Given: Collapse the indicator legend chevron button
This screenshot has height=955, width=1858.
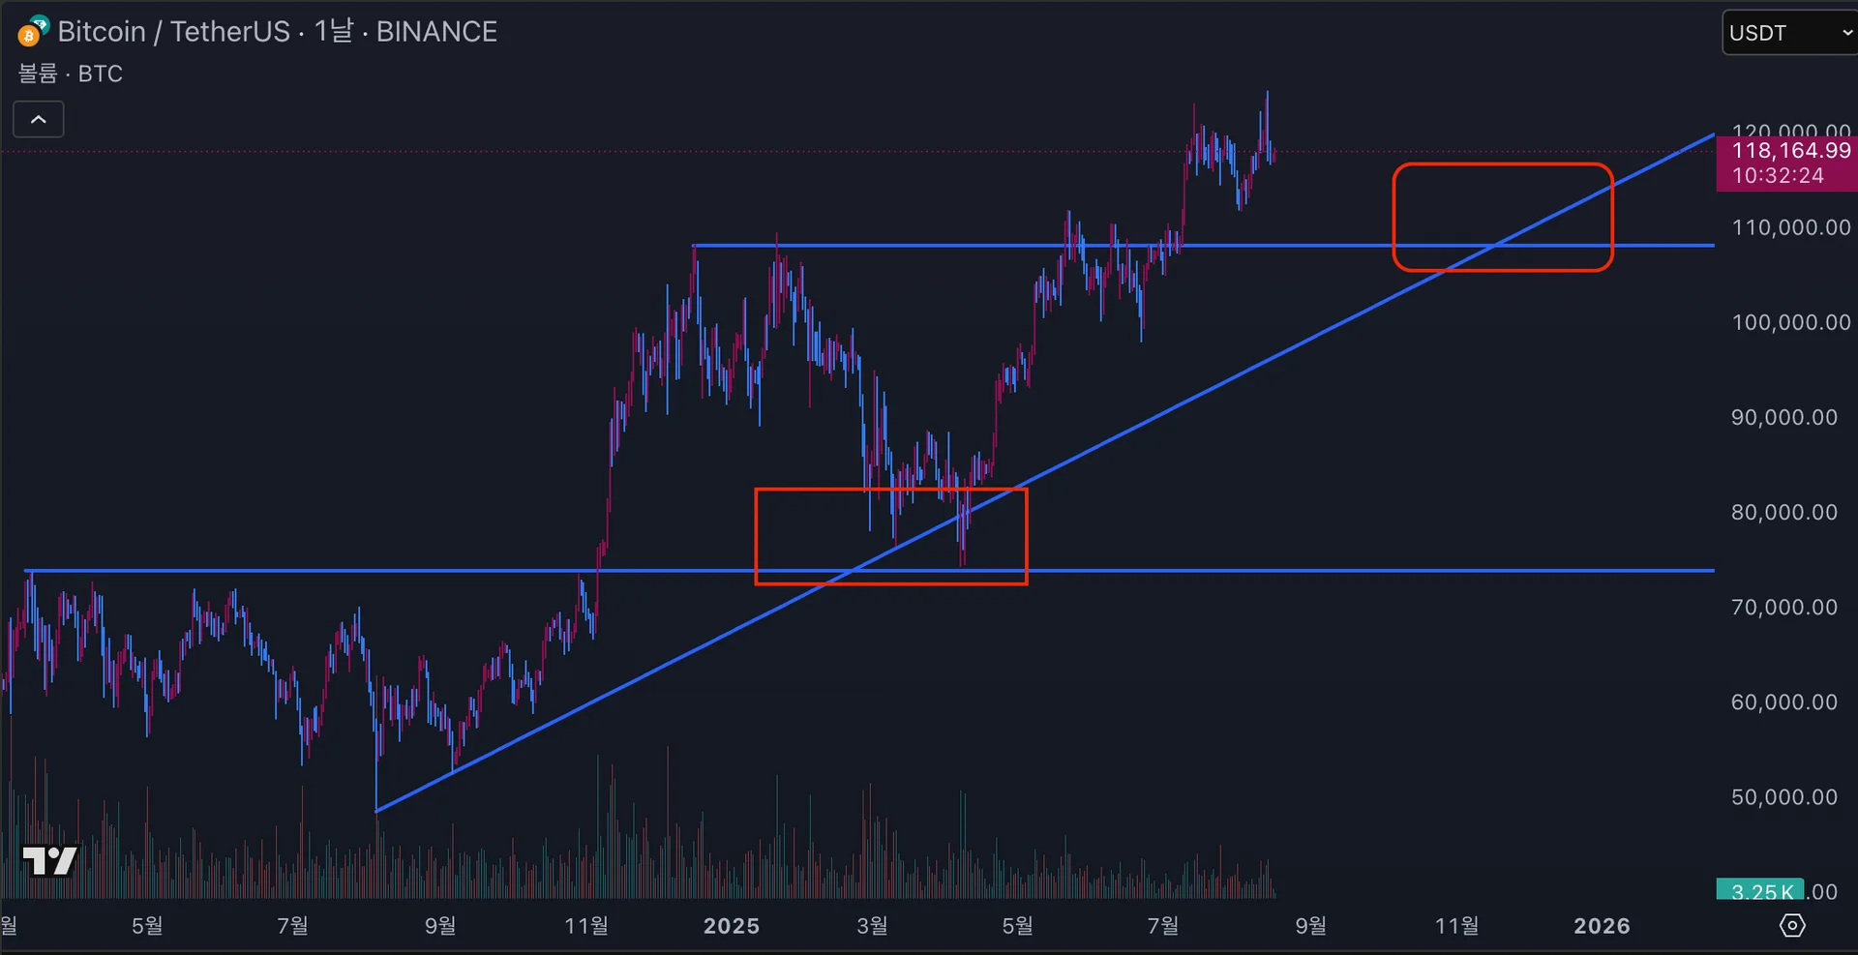Looking at the screenshot, I should coord(39,120).
